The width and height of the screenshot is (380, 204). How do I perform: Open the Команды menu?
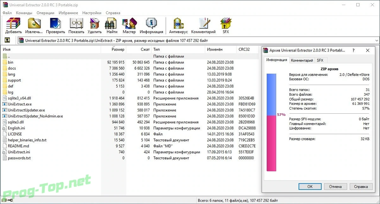24,13
